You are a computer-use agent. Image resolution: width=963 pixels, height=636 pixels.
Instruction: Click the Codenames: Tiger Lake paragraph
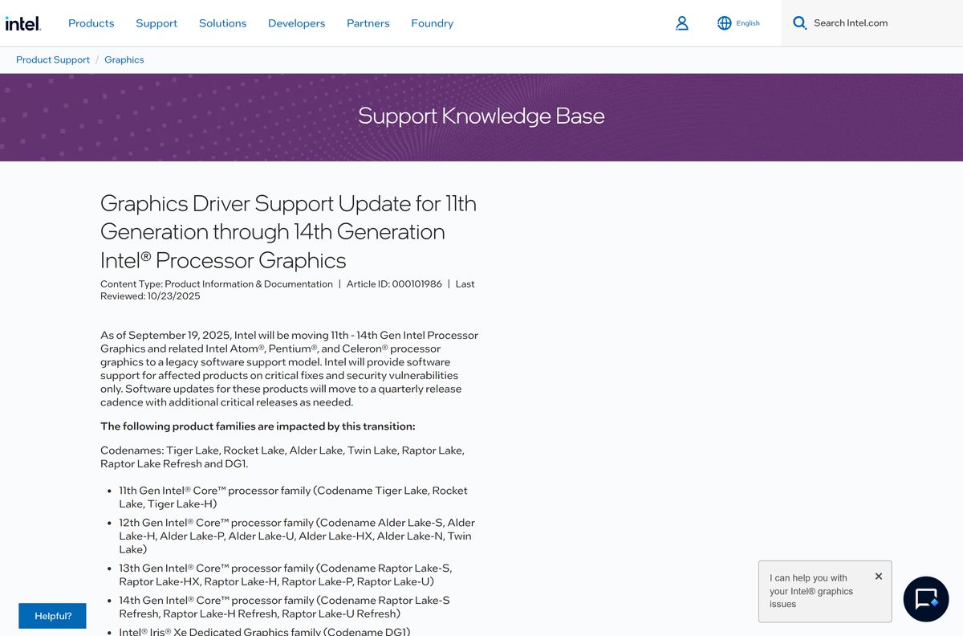pyautogui.click(x=282, y=457)
